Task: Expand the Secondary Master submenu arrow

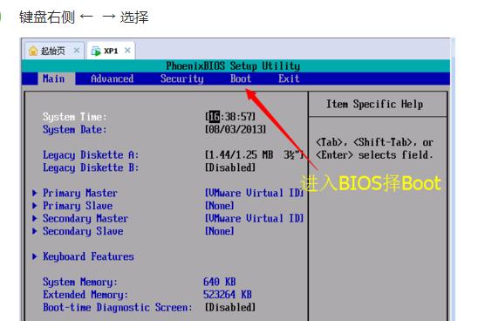Action: (x=34, y=218)
